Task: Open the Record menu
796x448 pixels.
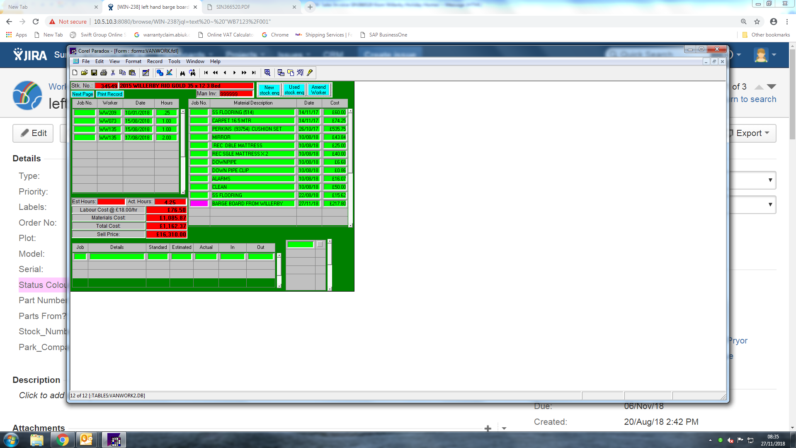Action: [154, 61]
